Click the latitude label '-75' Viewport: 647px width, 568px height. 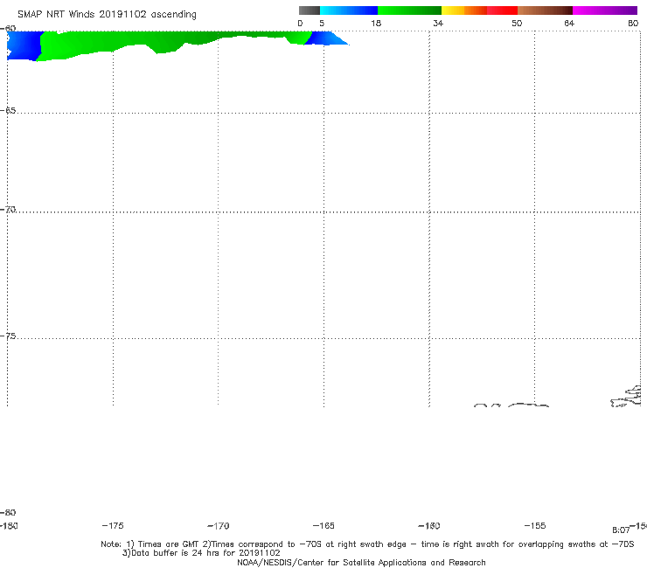(x=8, y=336)
